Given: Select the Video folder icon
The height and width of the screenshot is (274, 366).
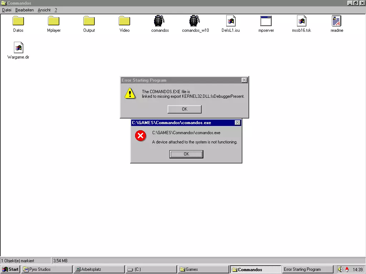Looking at the screenshot, I should pyautogui.click(x=124, y=21).
